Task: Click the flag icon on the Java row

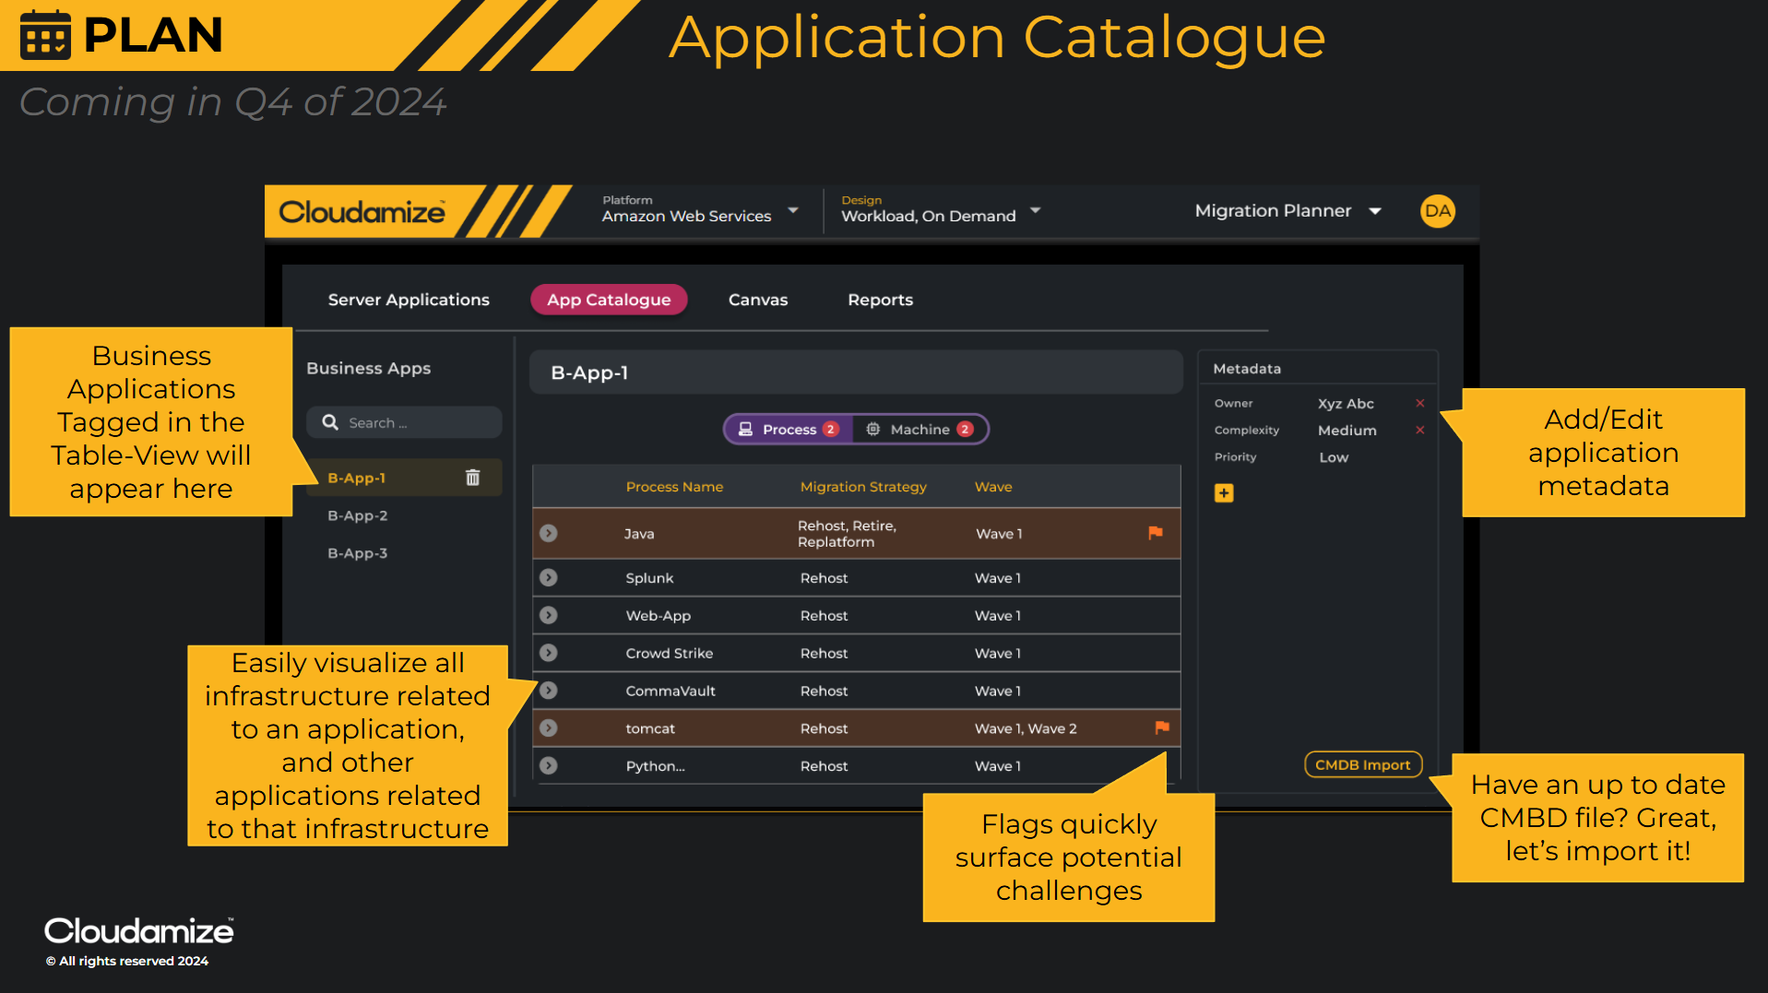Action: pyautogui.click(x=1155, y=533)
